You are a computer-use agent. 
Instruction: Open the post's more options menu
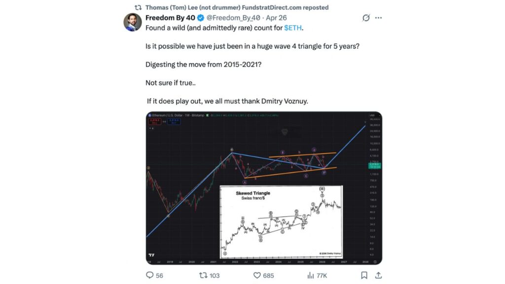[378, 17]
